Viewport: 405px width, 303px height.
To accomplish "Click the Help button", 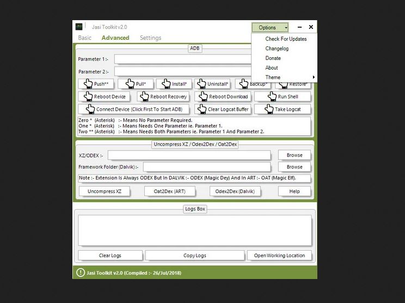I will click(294, 191).
